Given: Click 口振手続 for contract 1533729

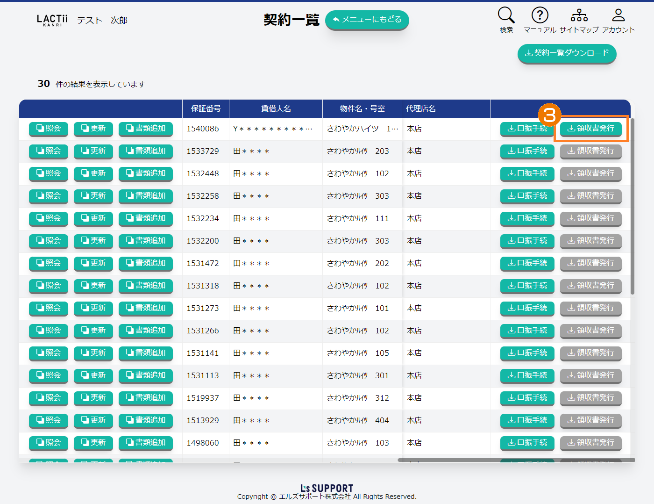Looking at the screenshot, I should tap(527, 151).
